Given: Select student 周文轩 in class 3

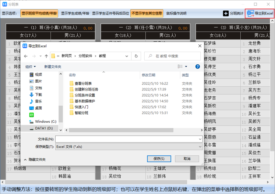Looking at the screenshot, I should [x=254, y=59].
